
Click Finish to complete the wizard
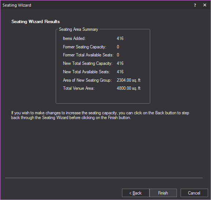(163, 193)
